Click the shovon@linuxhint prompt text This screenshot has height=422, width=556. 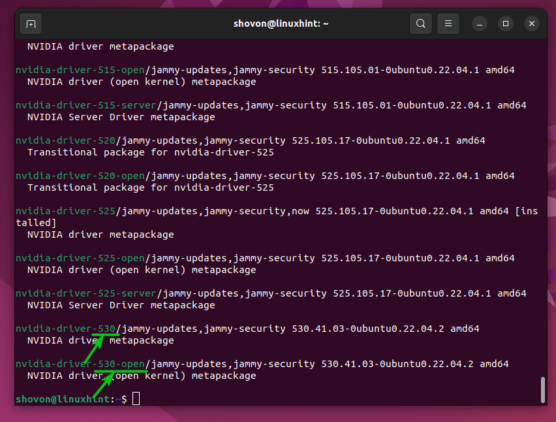tap(63, 399)
